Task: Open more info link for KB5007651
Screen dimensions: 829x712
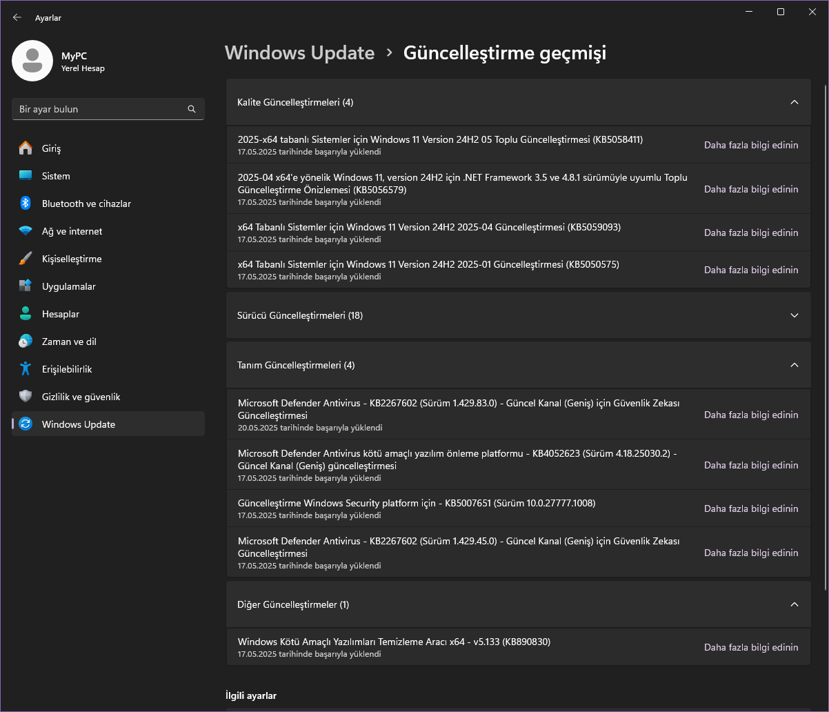Action: [751, 508]
